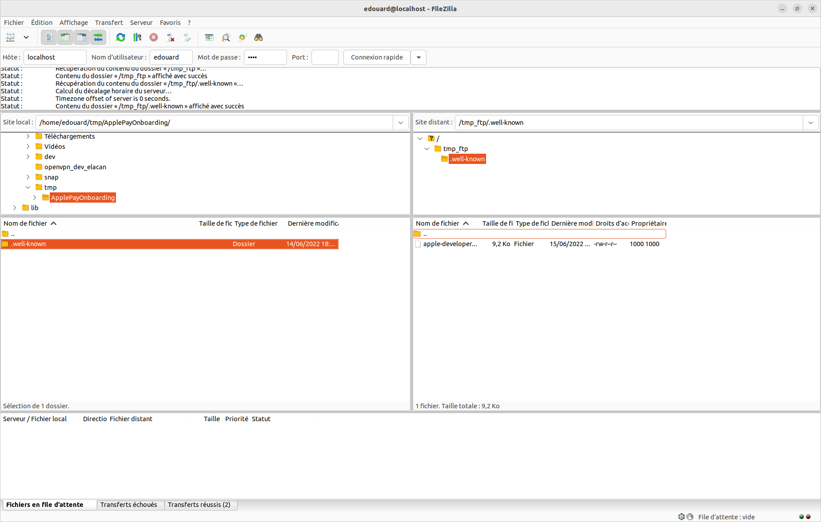
Task: Refresh file and folder lists
Action: (x=120, y=37)
